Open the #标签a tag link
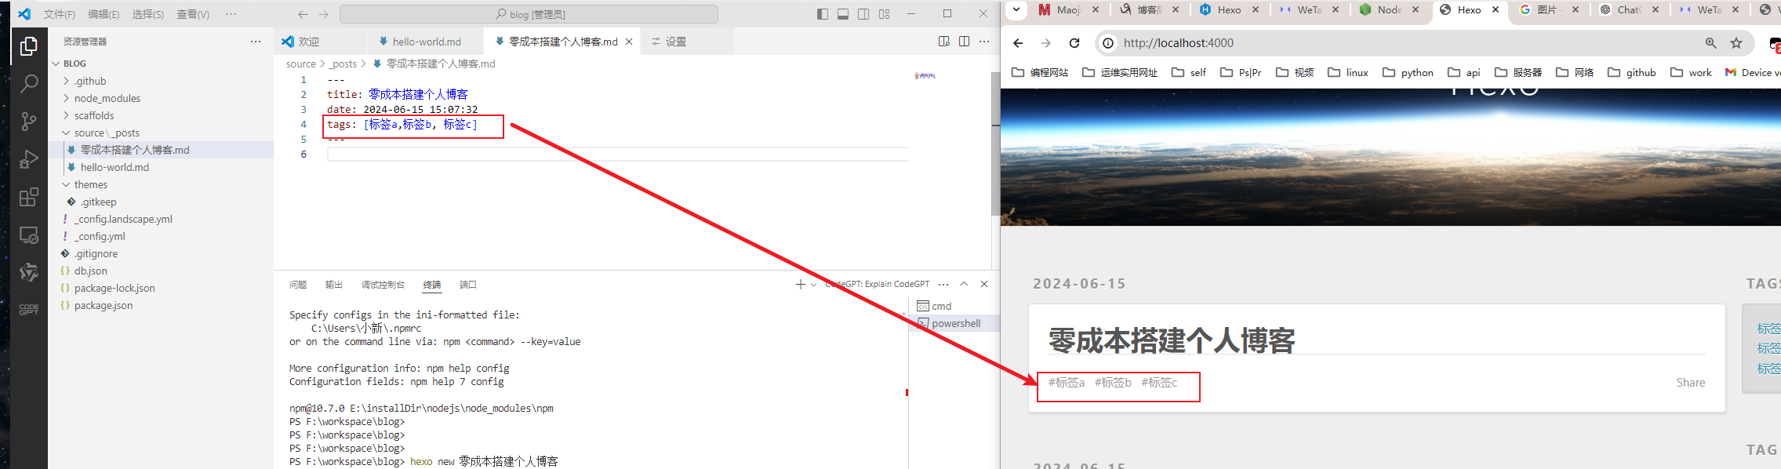This screenshot has width=1781, height=469. coord(1066,383)
